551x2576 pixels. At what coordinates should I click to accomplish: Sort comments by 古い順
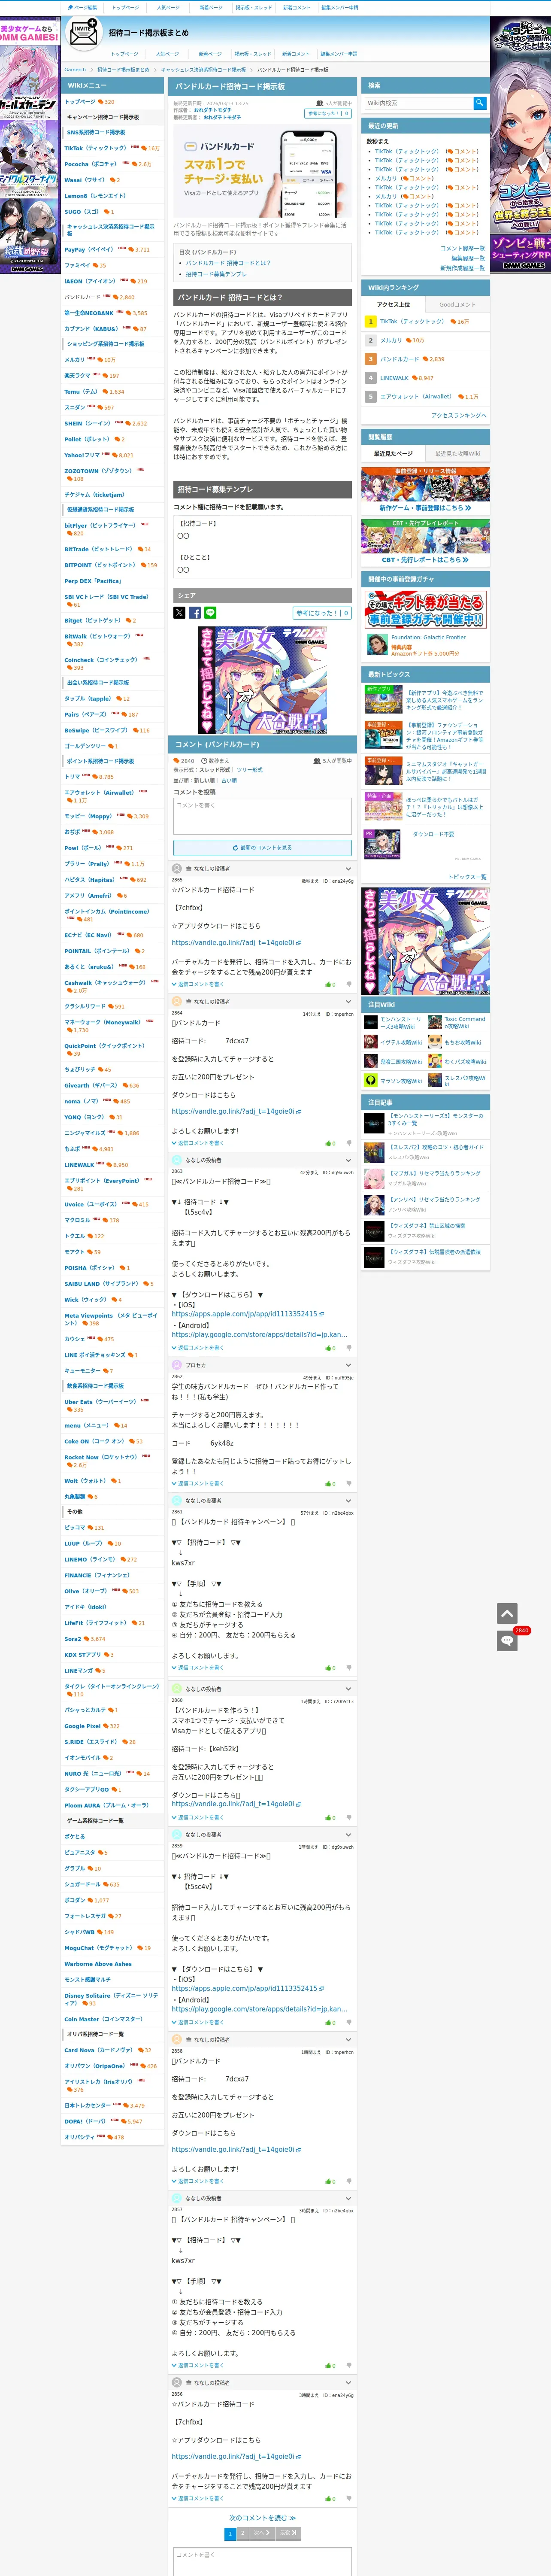(229, 780)
